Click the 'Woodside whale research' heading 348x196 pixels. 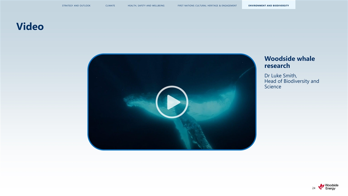[x=289, y=62]
